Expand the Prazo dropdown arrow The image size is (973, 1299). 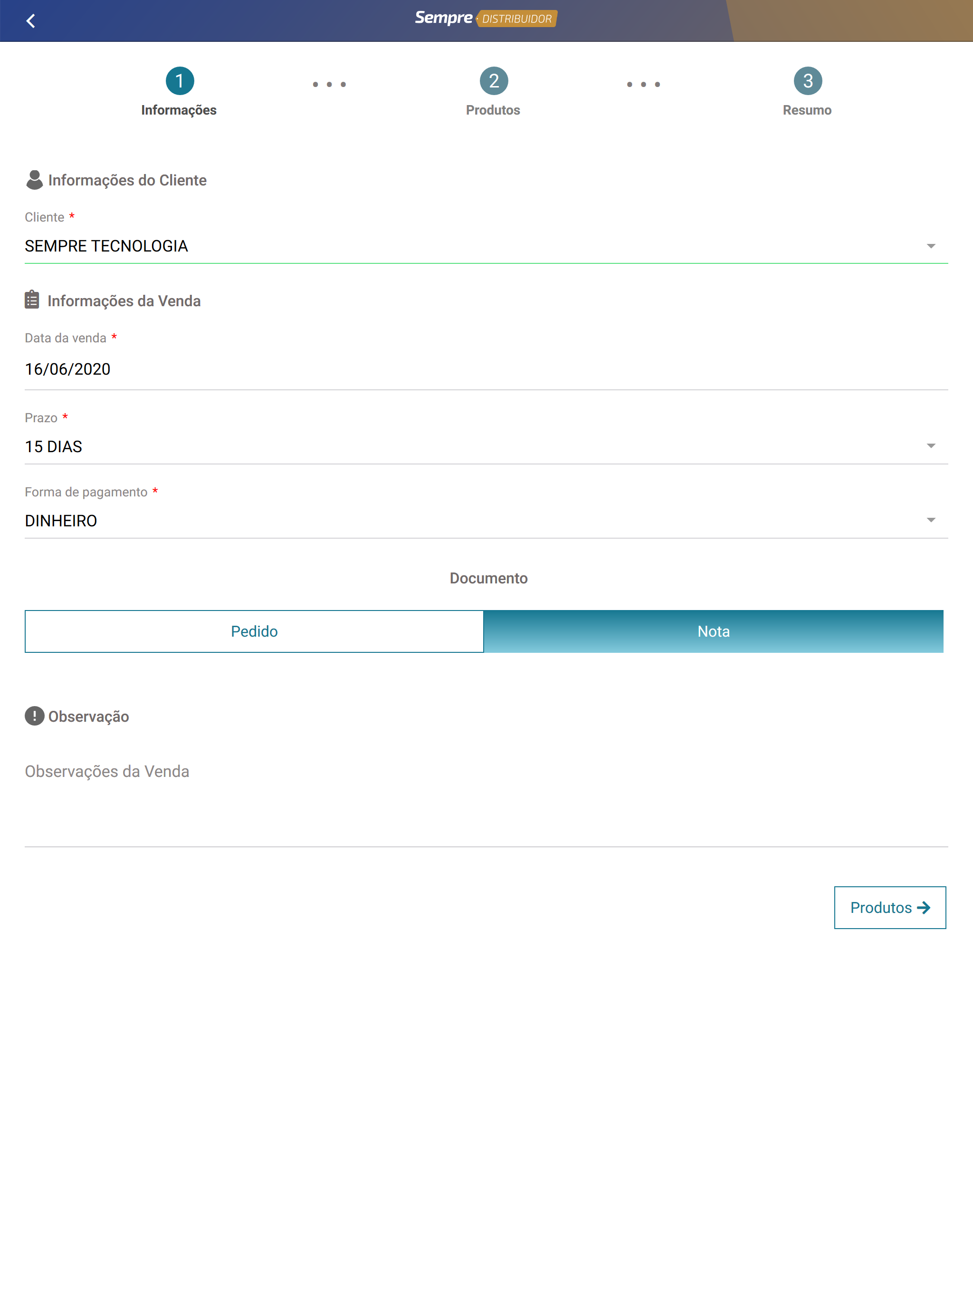[931, 446]
